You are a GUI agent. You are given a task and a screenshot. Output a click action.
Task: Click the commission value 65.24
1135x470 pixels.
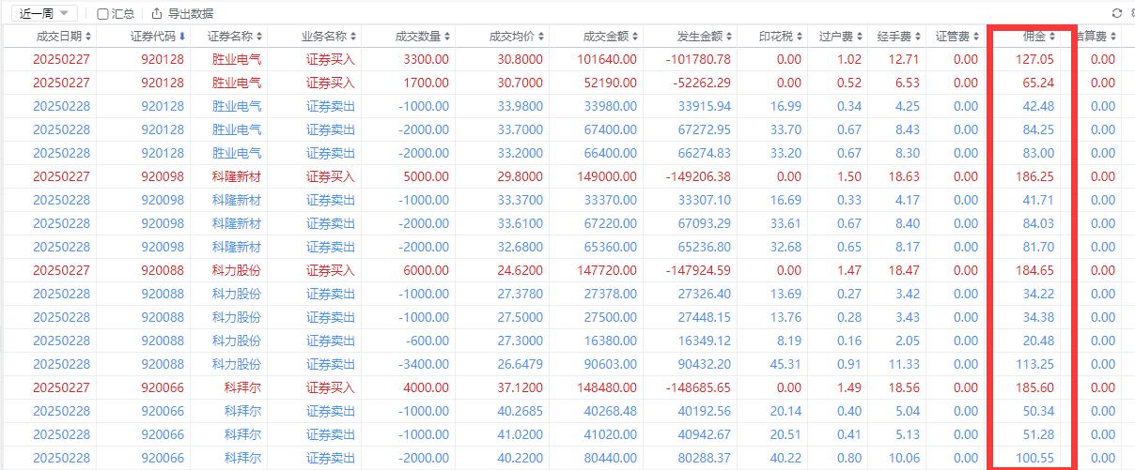1037,83
